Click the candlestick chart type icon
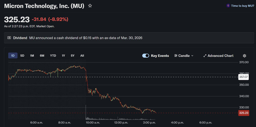Screen dimensions: 256x127 click(x=176, y=56)
